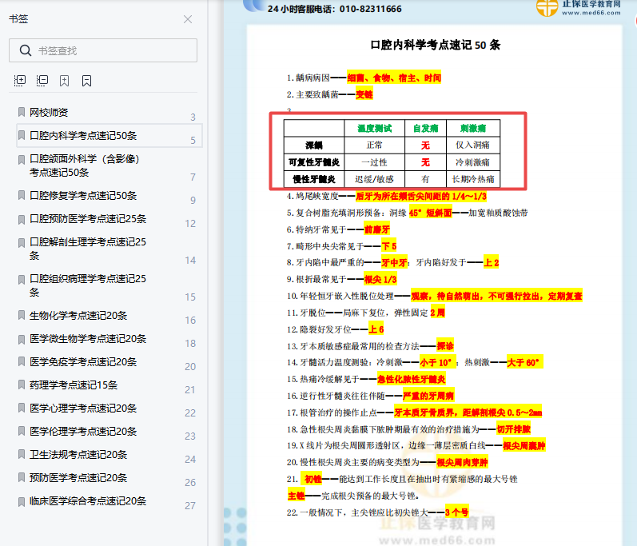Open 口腔修复学考点速记50条 bookmark
The width and height of the screenshot is (637, 546).
point(82,195)
